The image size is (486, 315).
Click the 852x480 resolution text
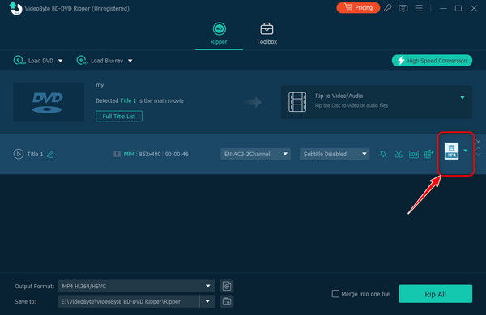150,154
